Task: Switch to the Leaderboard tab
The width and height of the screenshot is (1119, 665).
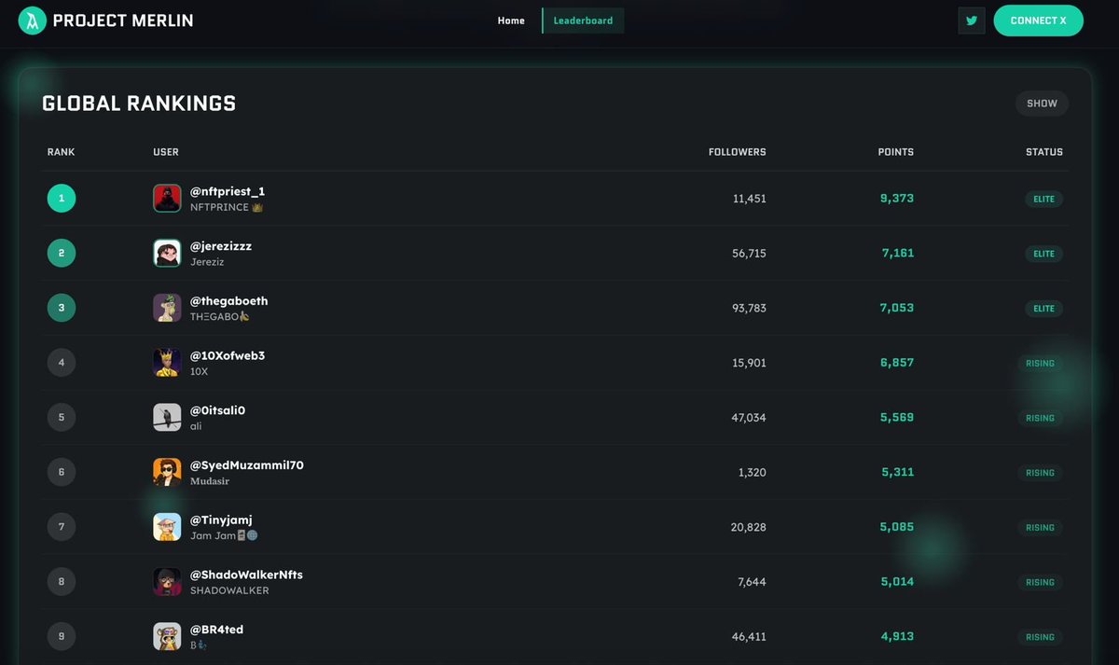Action: [583, 21]
